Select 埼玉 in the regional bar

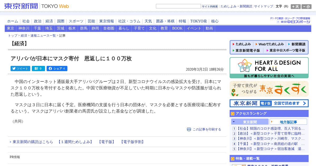pos(49,28)
